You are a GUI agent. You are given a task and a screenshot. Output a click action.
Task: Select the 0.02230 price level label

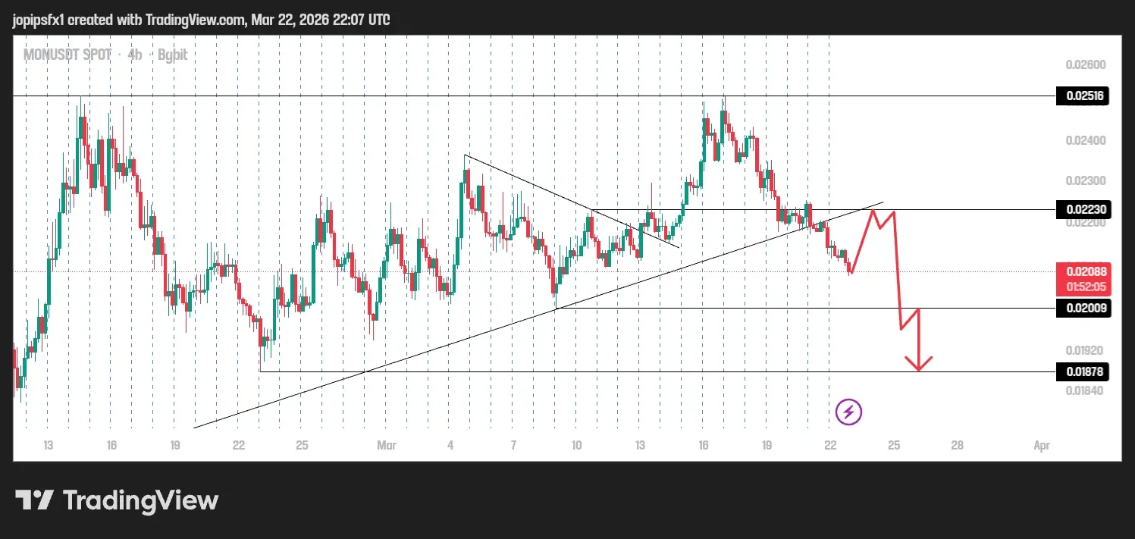tap(1083, 210)
